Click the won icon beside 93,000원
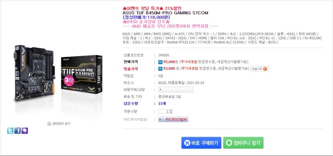The image size is (333, 156). tap(160, 69)
